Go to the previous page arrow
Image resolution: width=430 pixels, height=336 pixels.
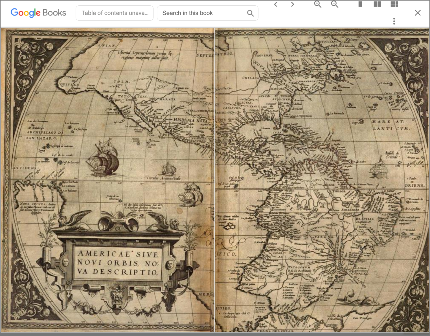(x=276, y=4)
